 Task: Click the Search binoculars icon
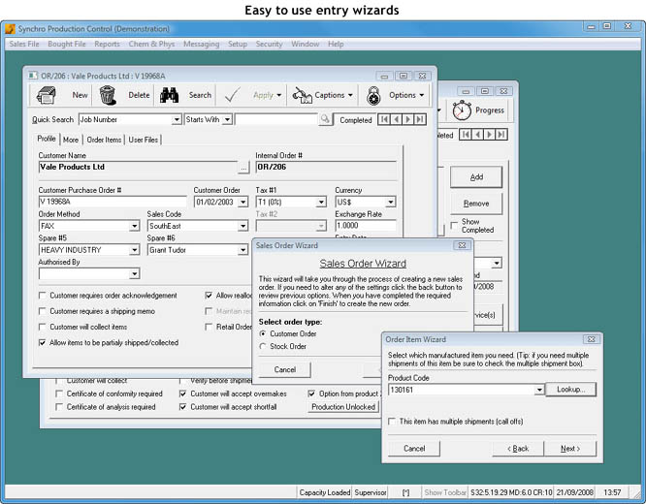click(169, 95)
